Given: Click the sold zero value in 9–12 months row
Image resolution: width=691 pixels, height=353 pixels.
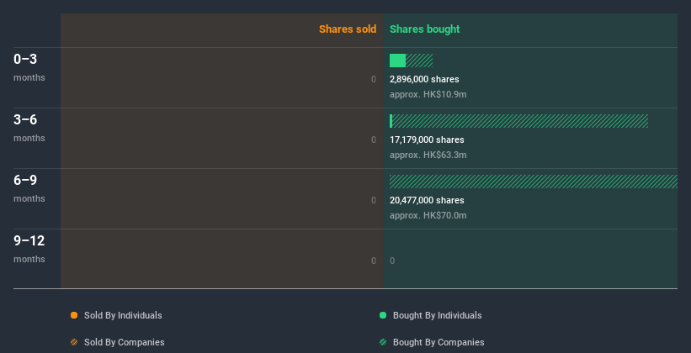Looking at the screenshot, I should (374, 261).
